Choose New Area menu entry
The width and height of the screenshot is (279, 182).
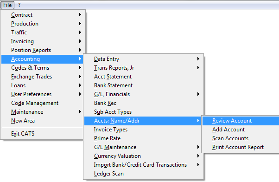[42, 121]
